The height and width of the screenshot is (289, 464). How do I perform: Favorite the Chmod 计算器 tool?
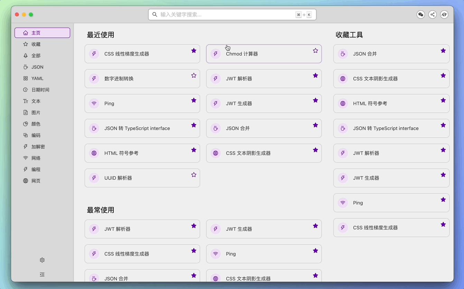(x=315, y=50)
